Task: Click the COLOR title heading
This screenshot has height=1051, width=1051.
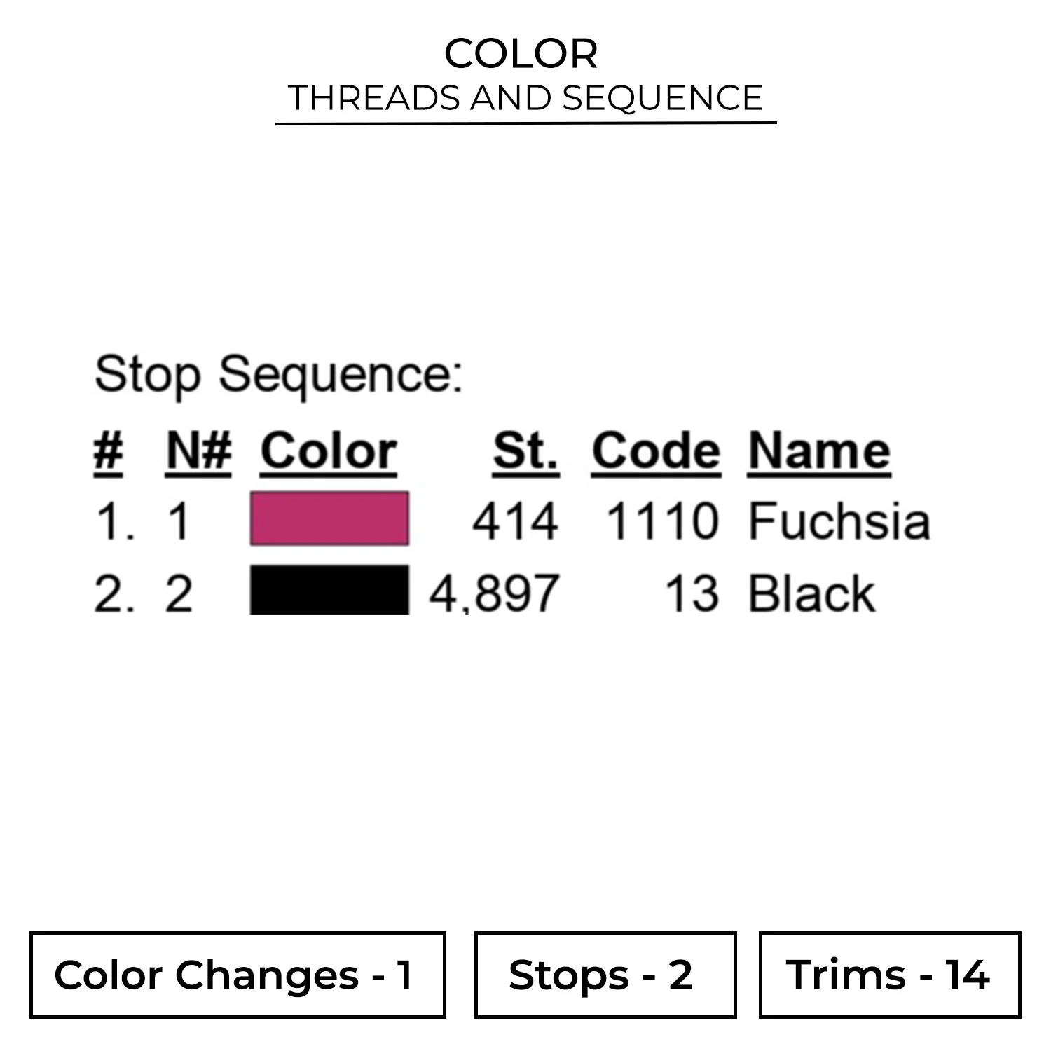Action: [521, 53]
